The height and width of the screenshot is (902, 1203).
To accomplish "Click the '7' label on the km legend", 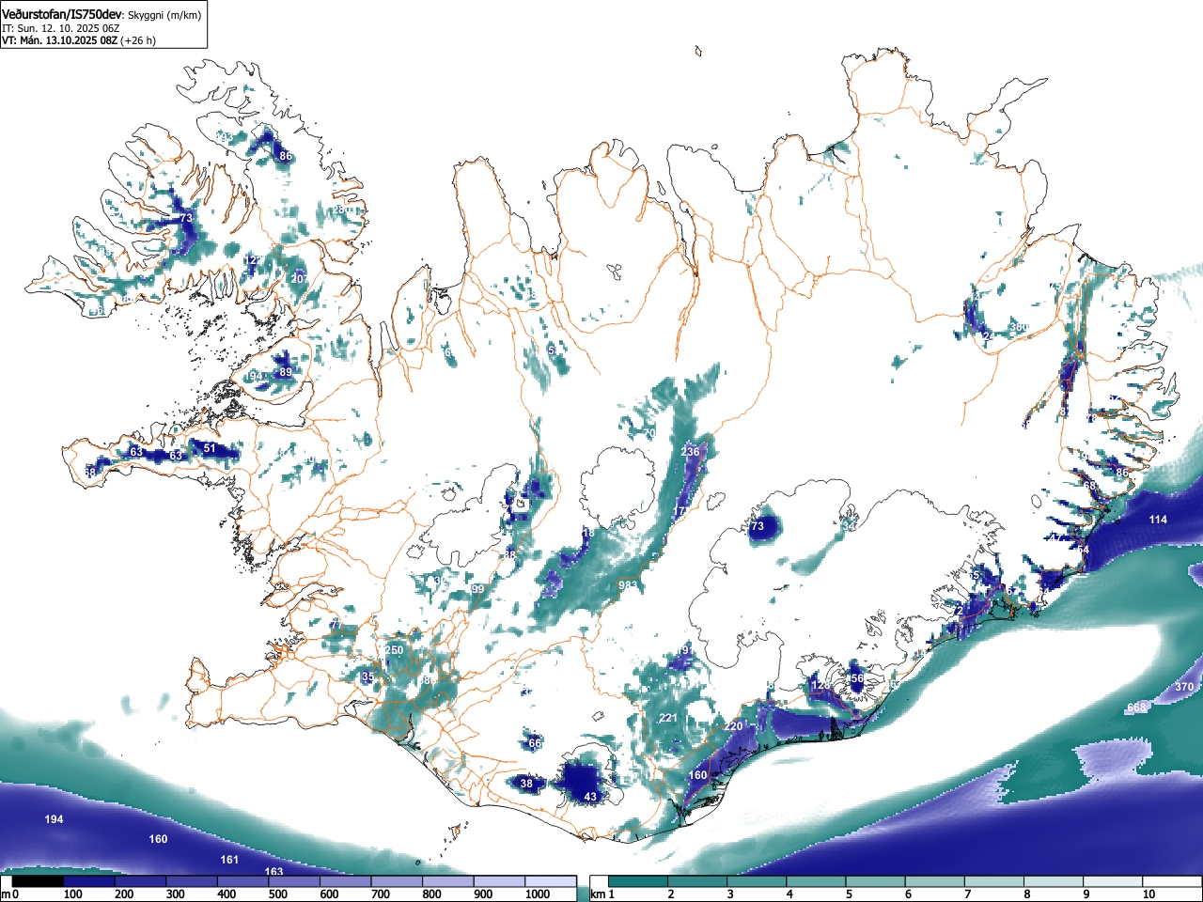I will (967, 894).
